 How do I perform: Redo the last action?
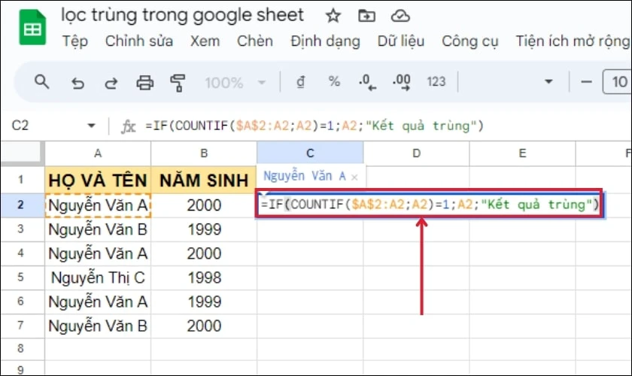pos(111,83)
